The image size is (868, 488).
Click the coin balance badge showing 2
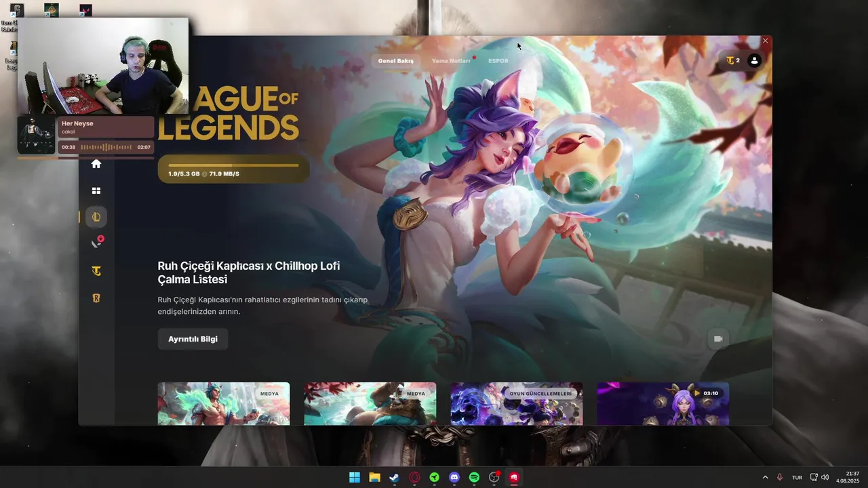[x=733, y=60]
